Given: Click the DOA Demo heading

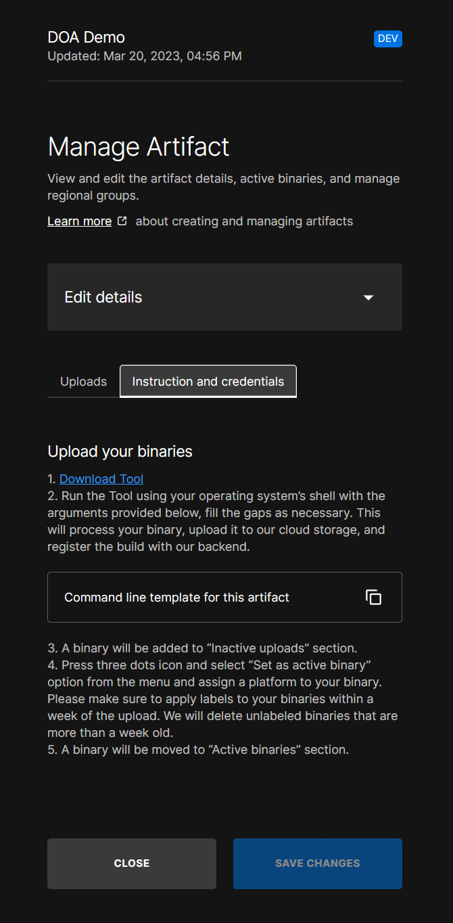Looking at the screenshot, I should click(86, 37).
